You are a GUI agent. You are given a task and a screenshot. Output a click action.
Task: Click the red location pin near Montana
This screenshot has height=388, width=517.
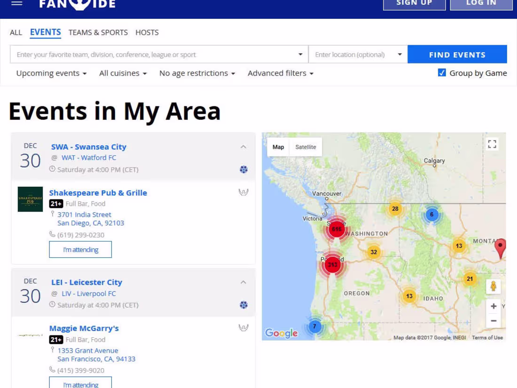tap(501, 248)
